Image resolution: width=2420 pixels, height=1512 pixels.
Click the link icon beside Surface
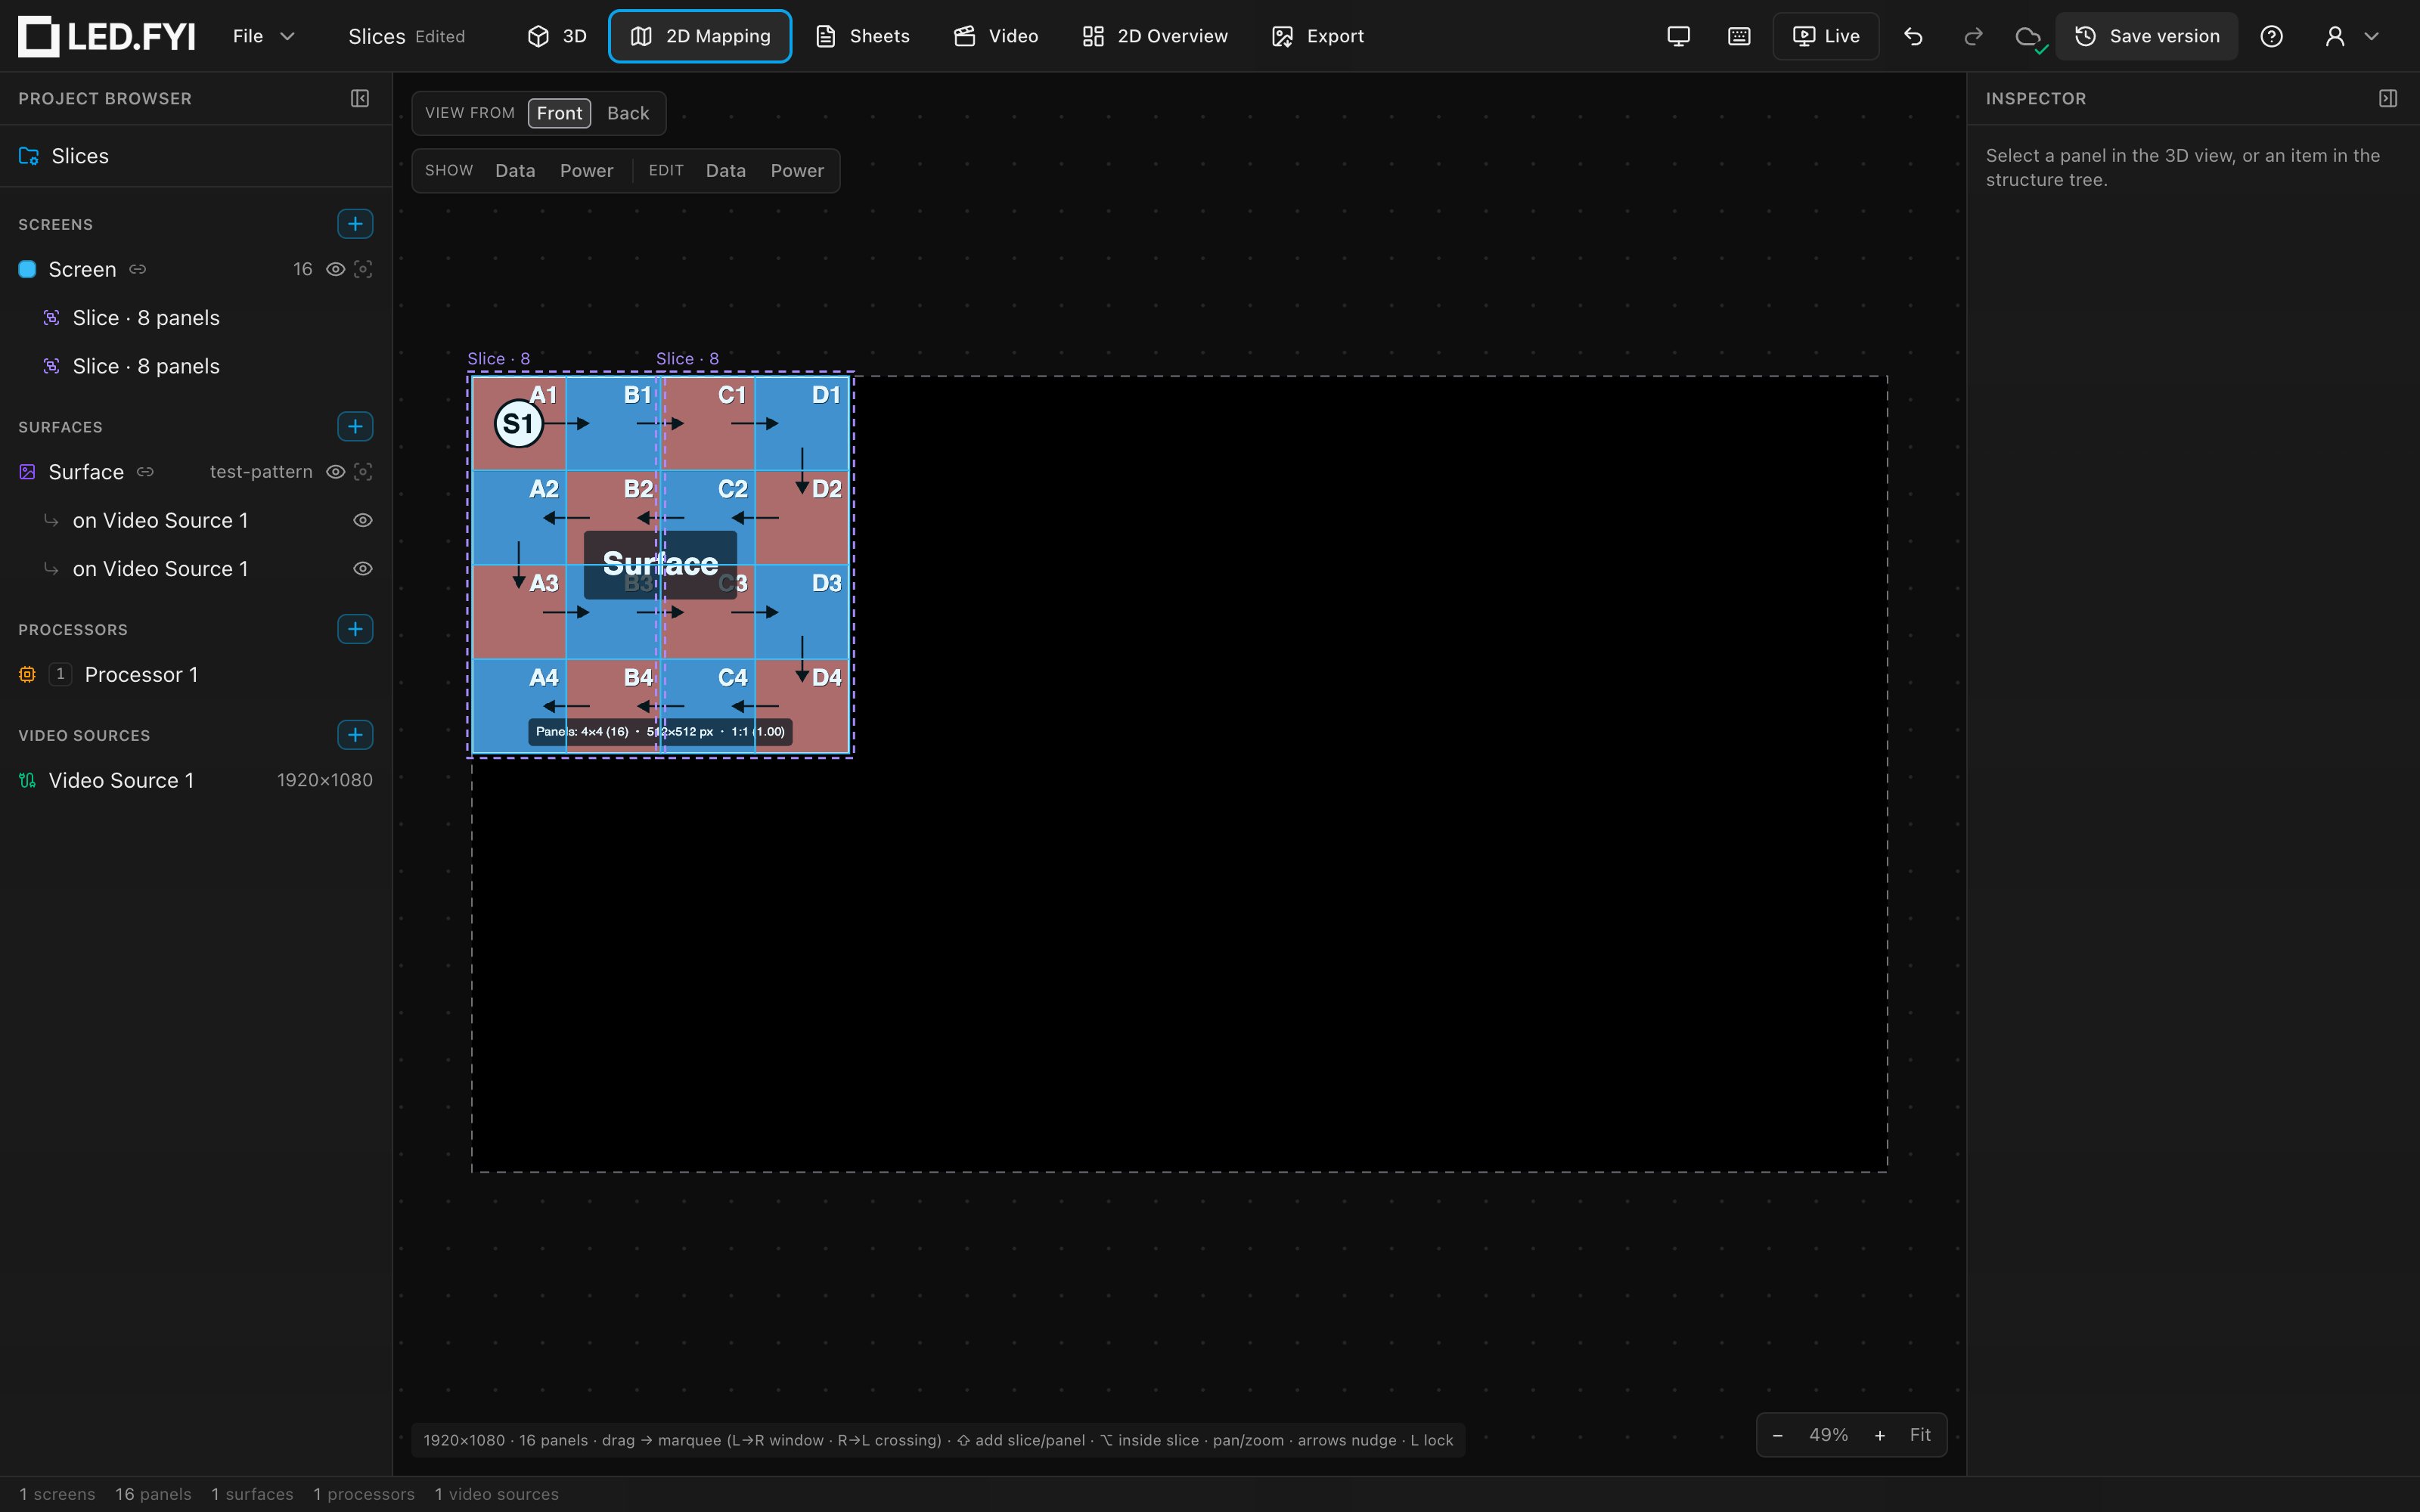click(145, 472)
